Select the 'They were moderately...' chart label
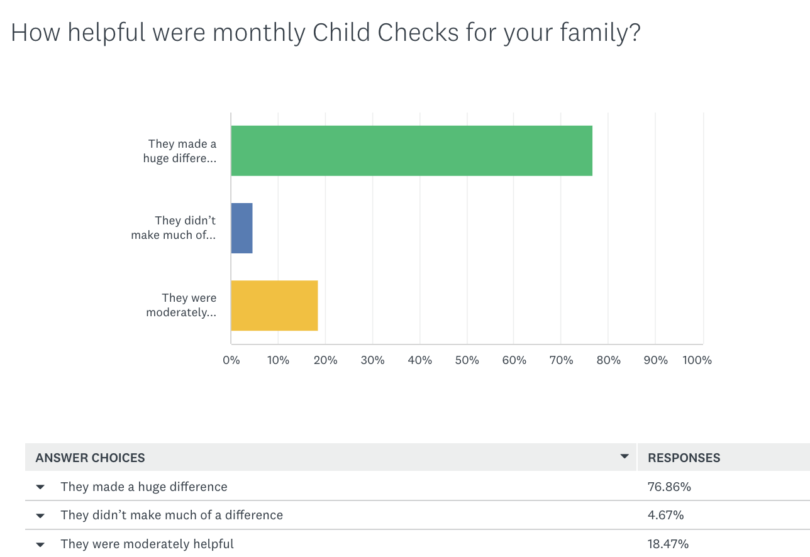Viewport: 810px width, 557px height. pyautogui.click(x=181, y=305)
